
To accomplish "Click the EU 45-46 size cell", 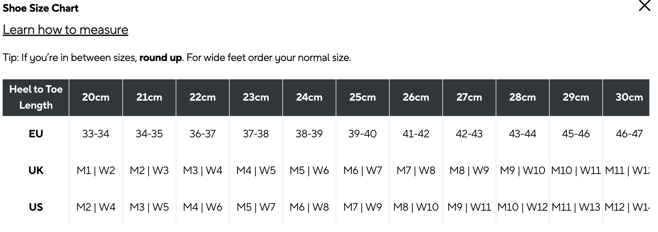I will (x=576, y=134).
